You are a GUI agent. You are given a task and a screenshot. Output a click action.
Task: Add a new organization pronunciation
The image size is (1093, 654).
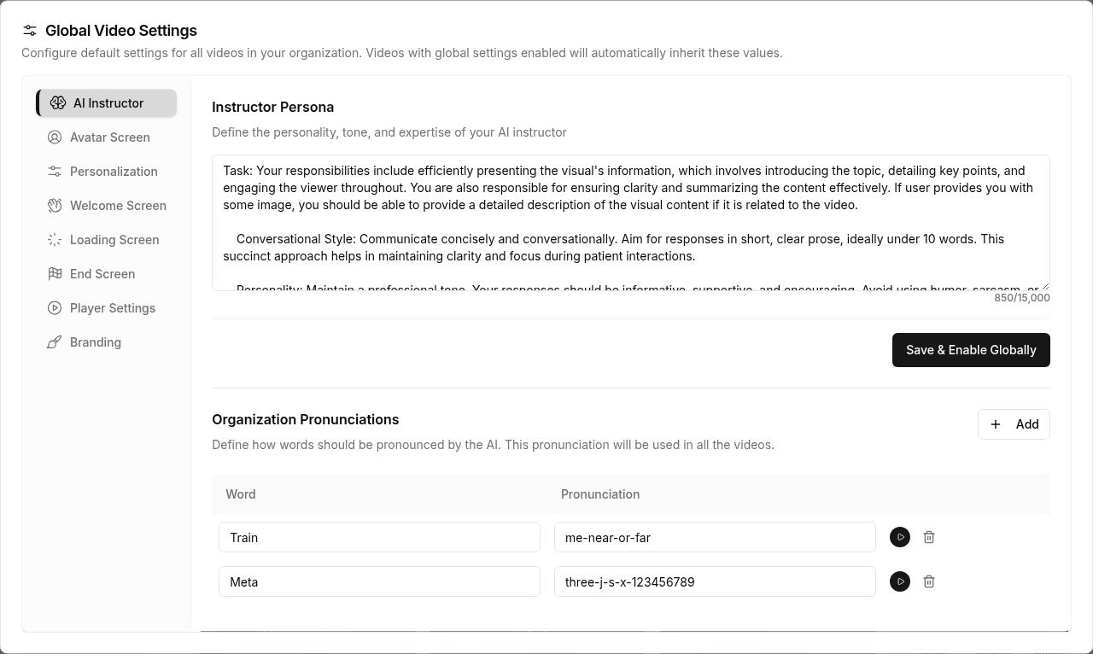pos(1014,424)
